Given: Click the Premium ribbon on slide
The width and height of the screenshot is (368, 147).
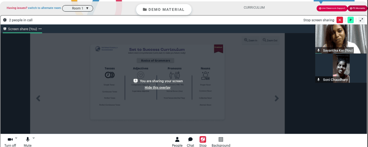Looking at the screenshot, I should pos(219,49).
